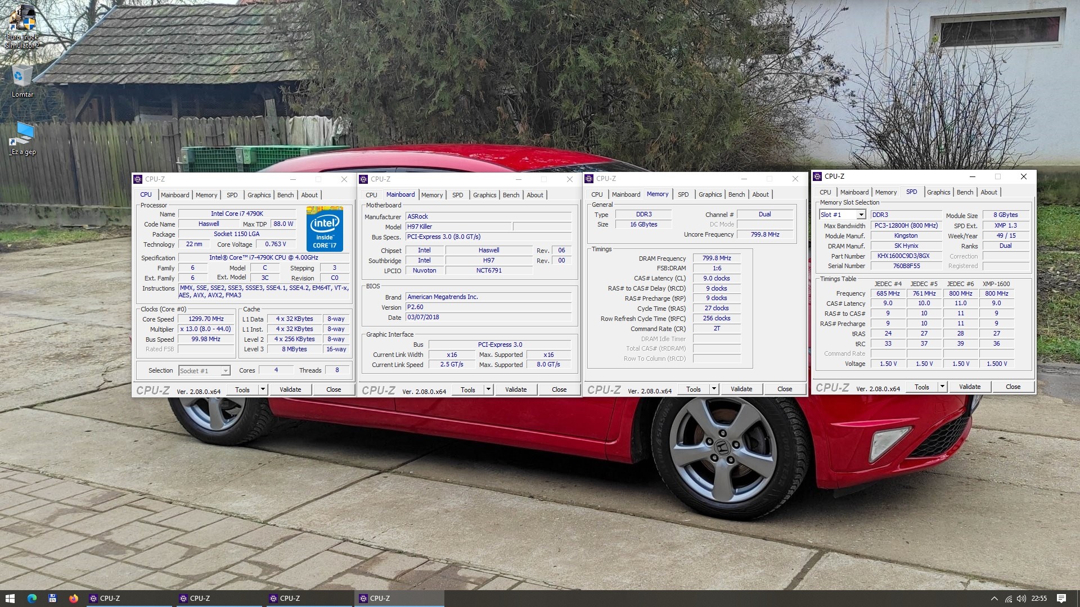This screenshot has width=1080, height=607.
Task: Open the Slot #1 memory slot dropdown
Action: [861, 215]
